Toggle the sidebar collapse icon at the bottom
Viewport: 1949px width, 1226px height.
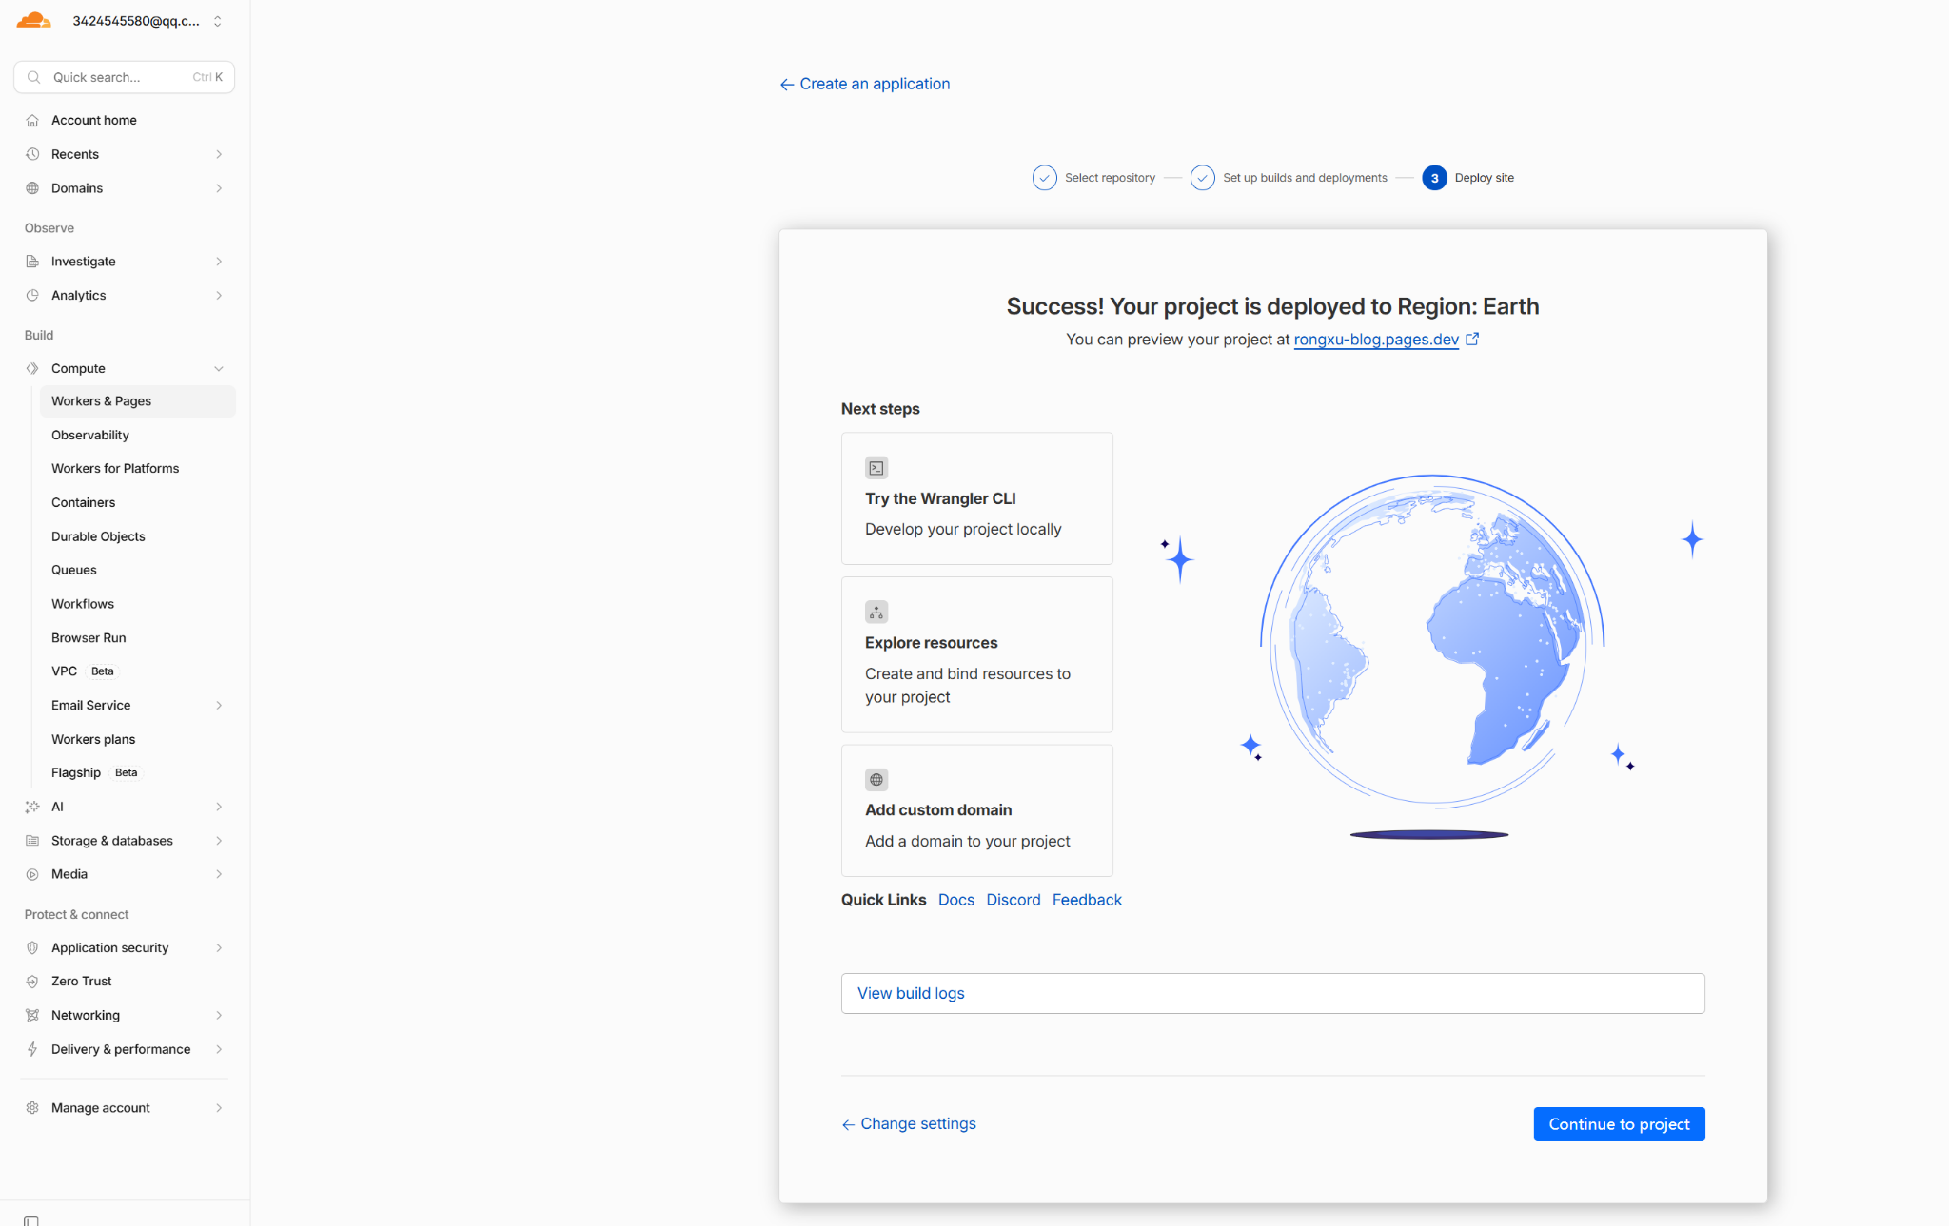31,1220
